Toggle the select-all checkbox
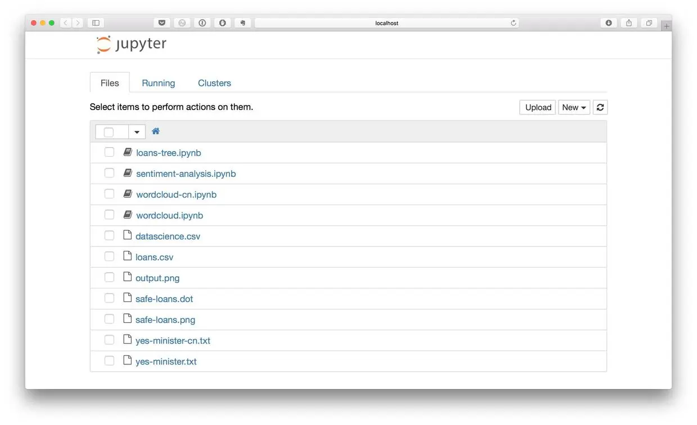Image resolution: width=697 pixels, height=425 pixels. (109, 132)
